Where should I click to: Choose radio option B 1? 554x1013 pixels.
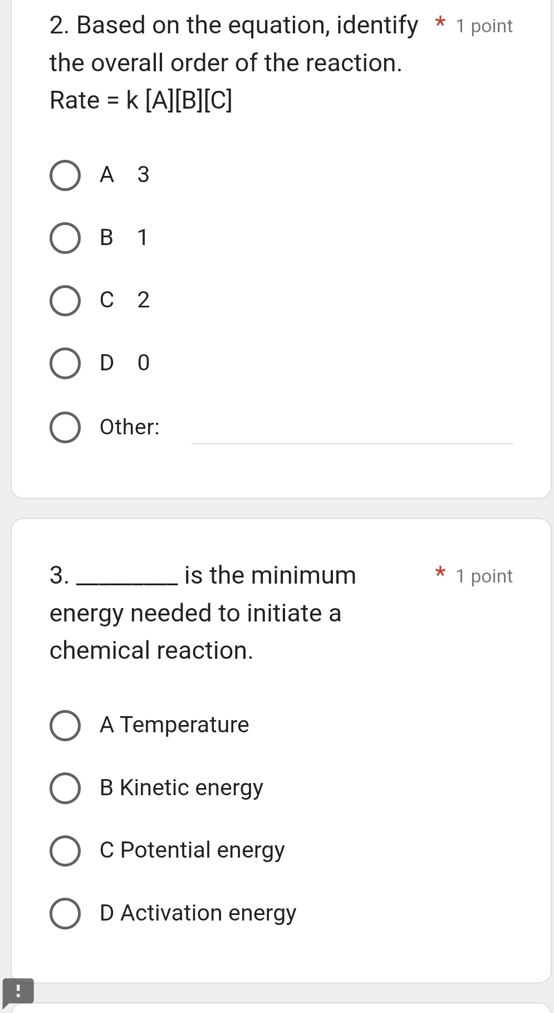[x=65, y=238]
